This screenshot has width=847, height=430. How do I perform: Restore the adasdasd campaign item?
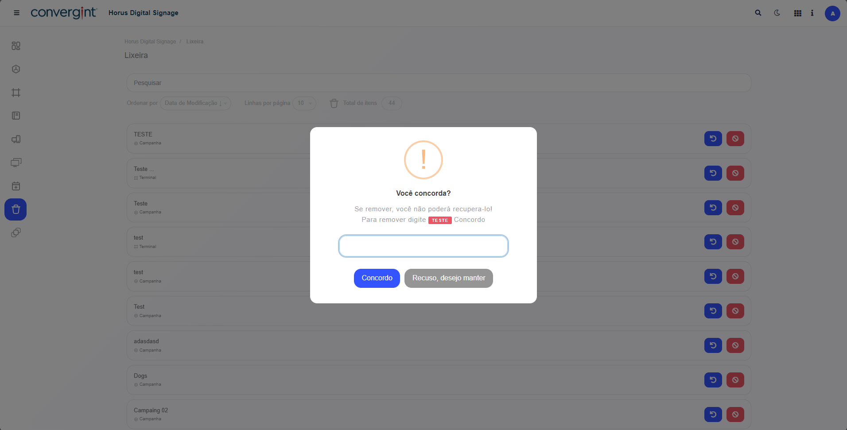[713, 345]
